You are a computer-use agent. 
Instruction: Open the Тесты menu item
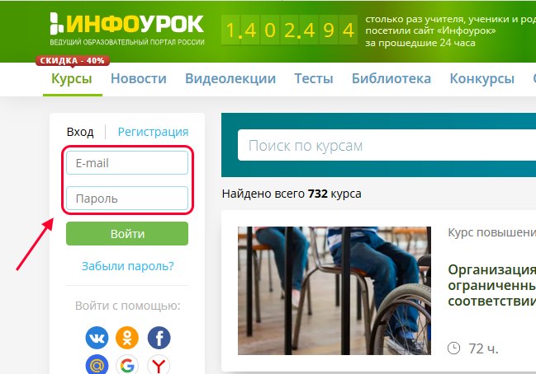314,79
